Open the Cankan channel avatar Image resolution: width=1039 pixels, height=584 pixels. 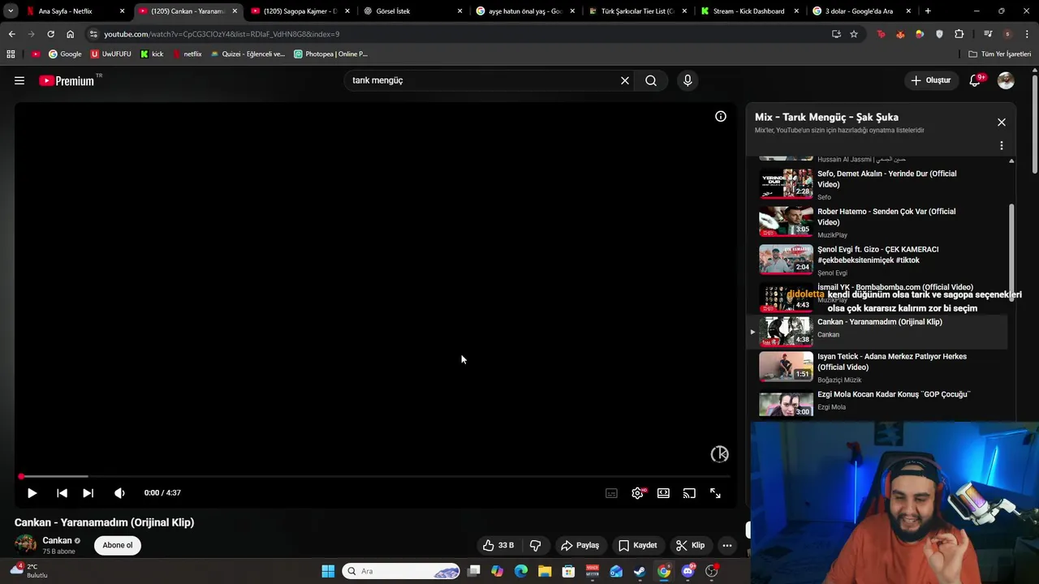pos(26,545)
